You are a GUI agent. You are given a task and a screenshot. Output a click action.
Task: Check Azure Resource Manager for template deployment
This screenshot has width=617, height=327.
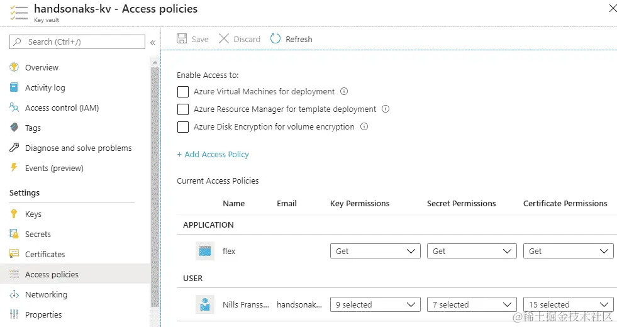coord(183,109)
